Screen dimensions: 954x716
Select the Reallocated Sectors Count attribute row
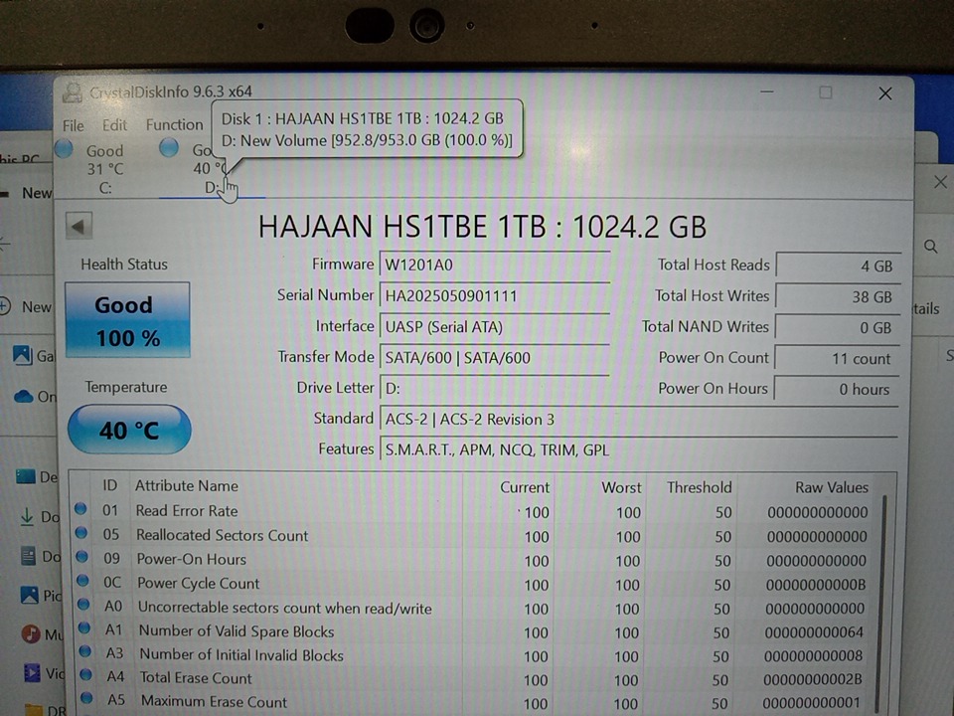pyautogui.click(x=475, y=536)
